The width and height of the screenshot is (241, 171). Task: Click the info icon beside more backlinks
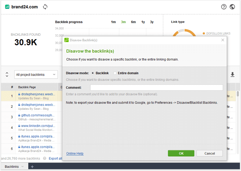[45, 158]
